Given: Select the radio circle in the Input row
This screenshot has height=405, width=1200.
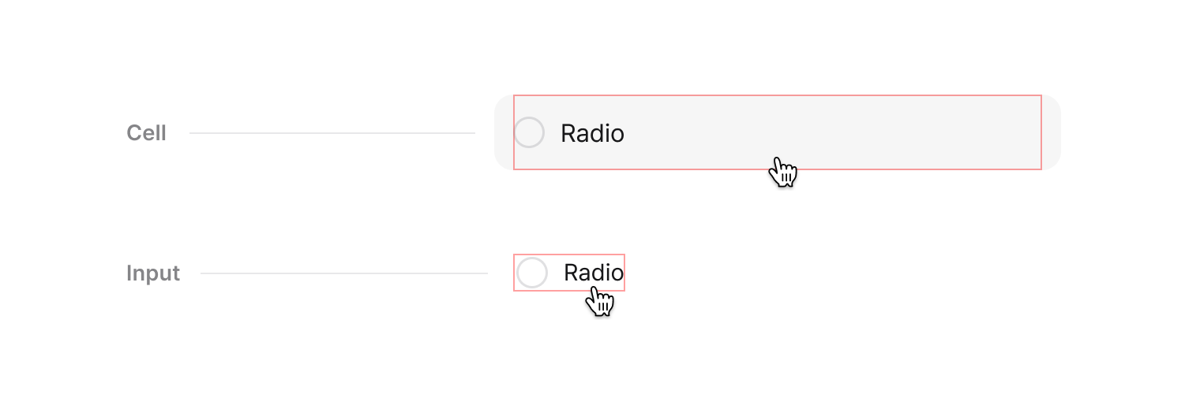Looking at the screenshot, I should (532, 273).
